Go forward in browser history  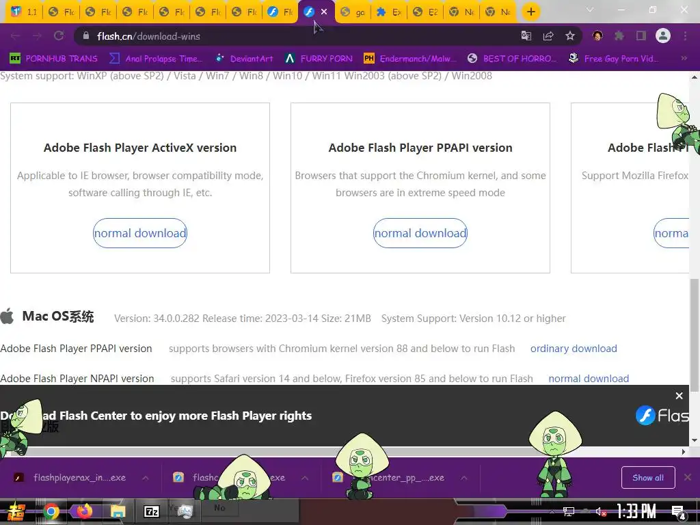37,36
